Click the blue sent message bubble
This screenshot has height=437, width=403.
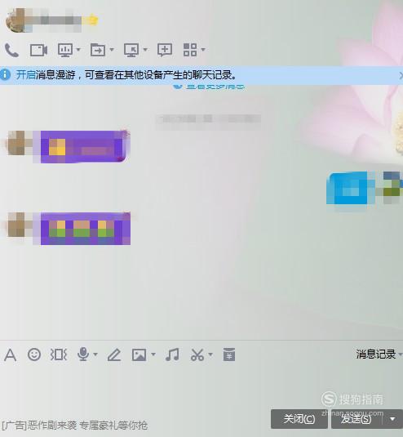click(347, 188)
